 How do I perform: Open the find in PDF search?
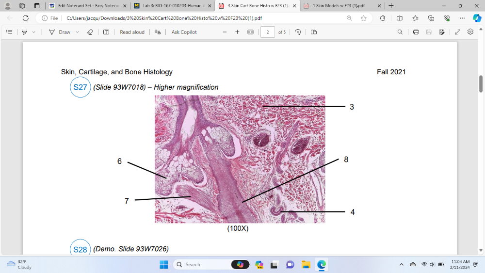click(x=400, y=32)
